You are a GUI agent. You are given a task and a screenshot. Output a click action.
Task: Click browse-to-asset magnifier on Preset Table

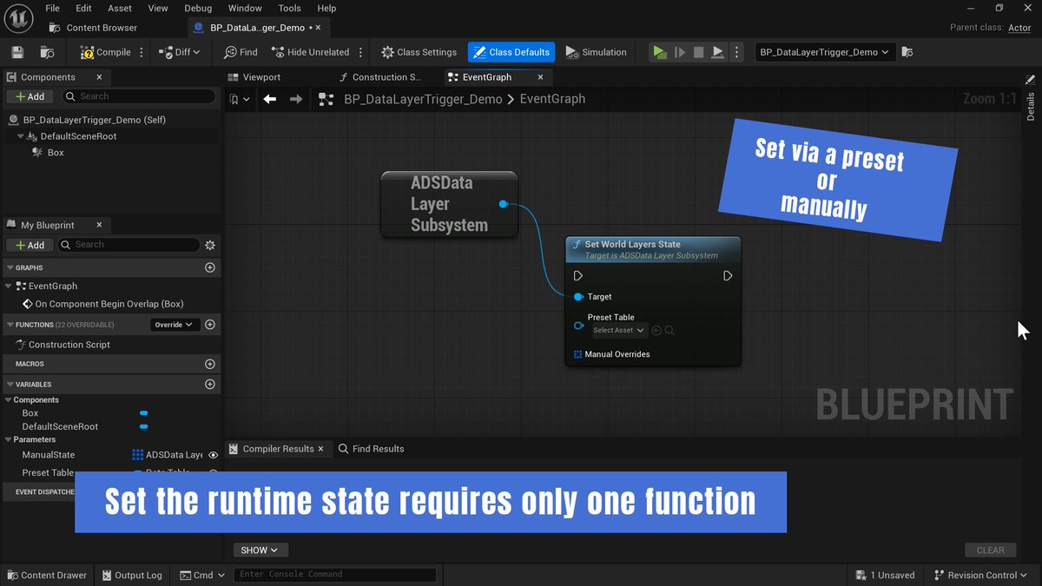pos(669,330)
